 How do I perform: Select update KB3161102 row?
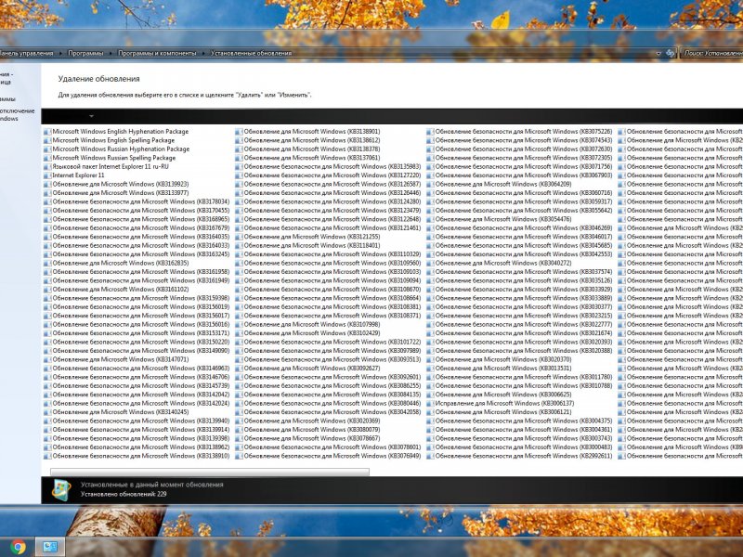pyautogui.click(x=116, y=290)
